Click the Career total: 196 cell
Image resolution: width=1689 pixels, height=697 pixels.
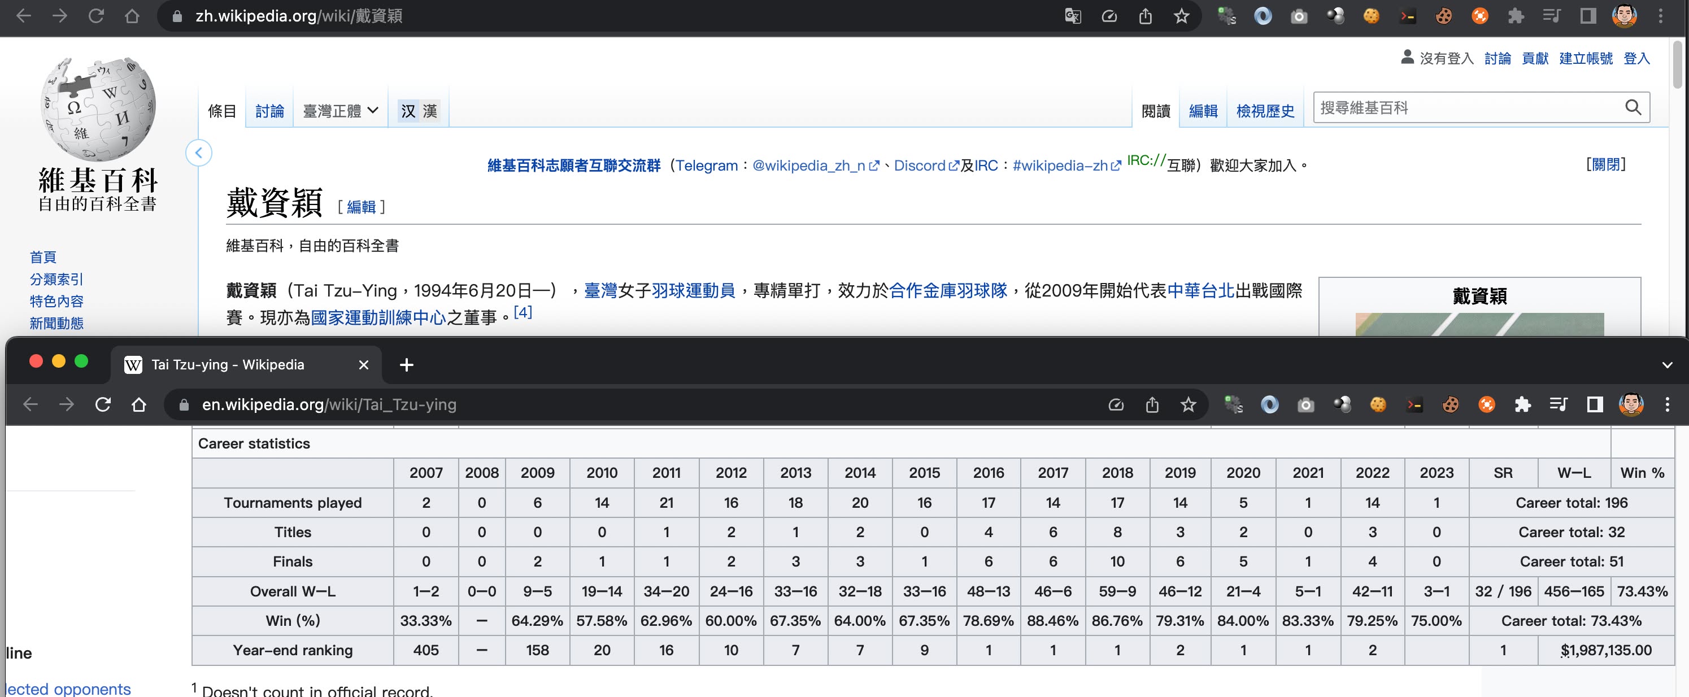pyautogui.click(x=1572, y=503)
